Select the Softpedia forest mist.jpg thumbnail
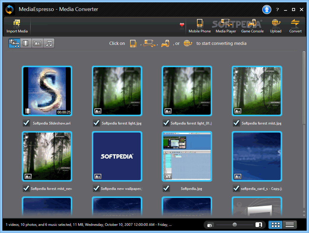309x233 pixels. tap(257, 91)
